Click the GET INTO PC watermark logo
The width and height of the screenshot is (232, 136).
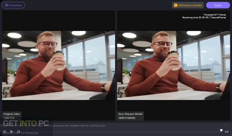click(x=26, y=123)
